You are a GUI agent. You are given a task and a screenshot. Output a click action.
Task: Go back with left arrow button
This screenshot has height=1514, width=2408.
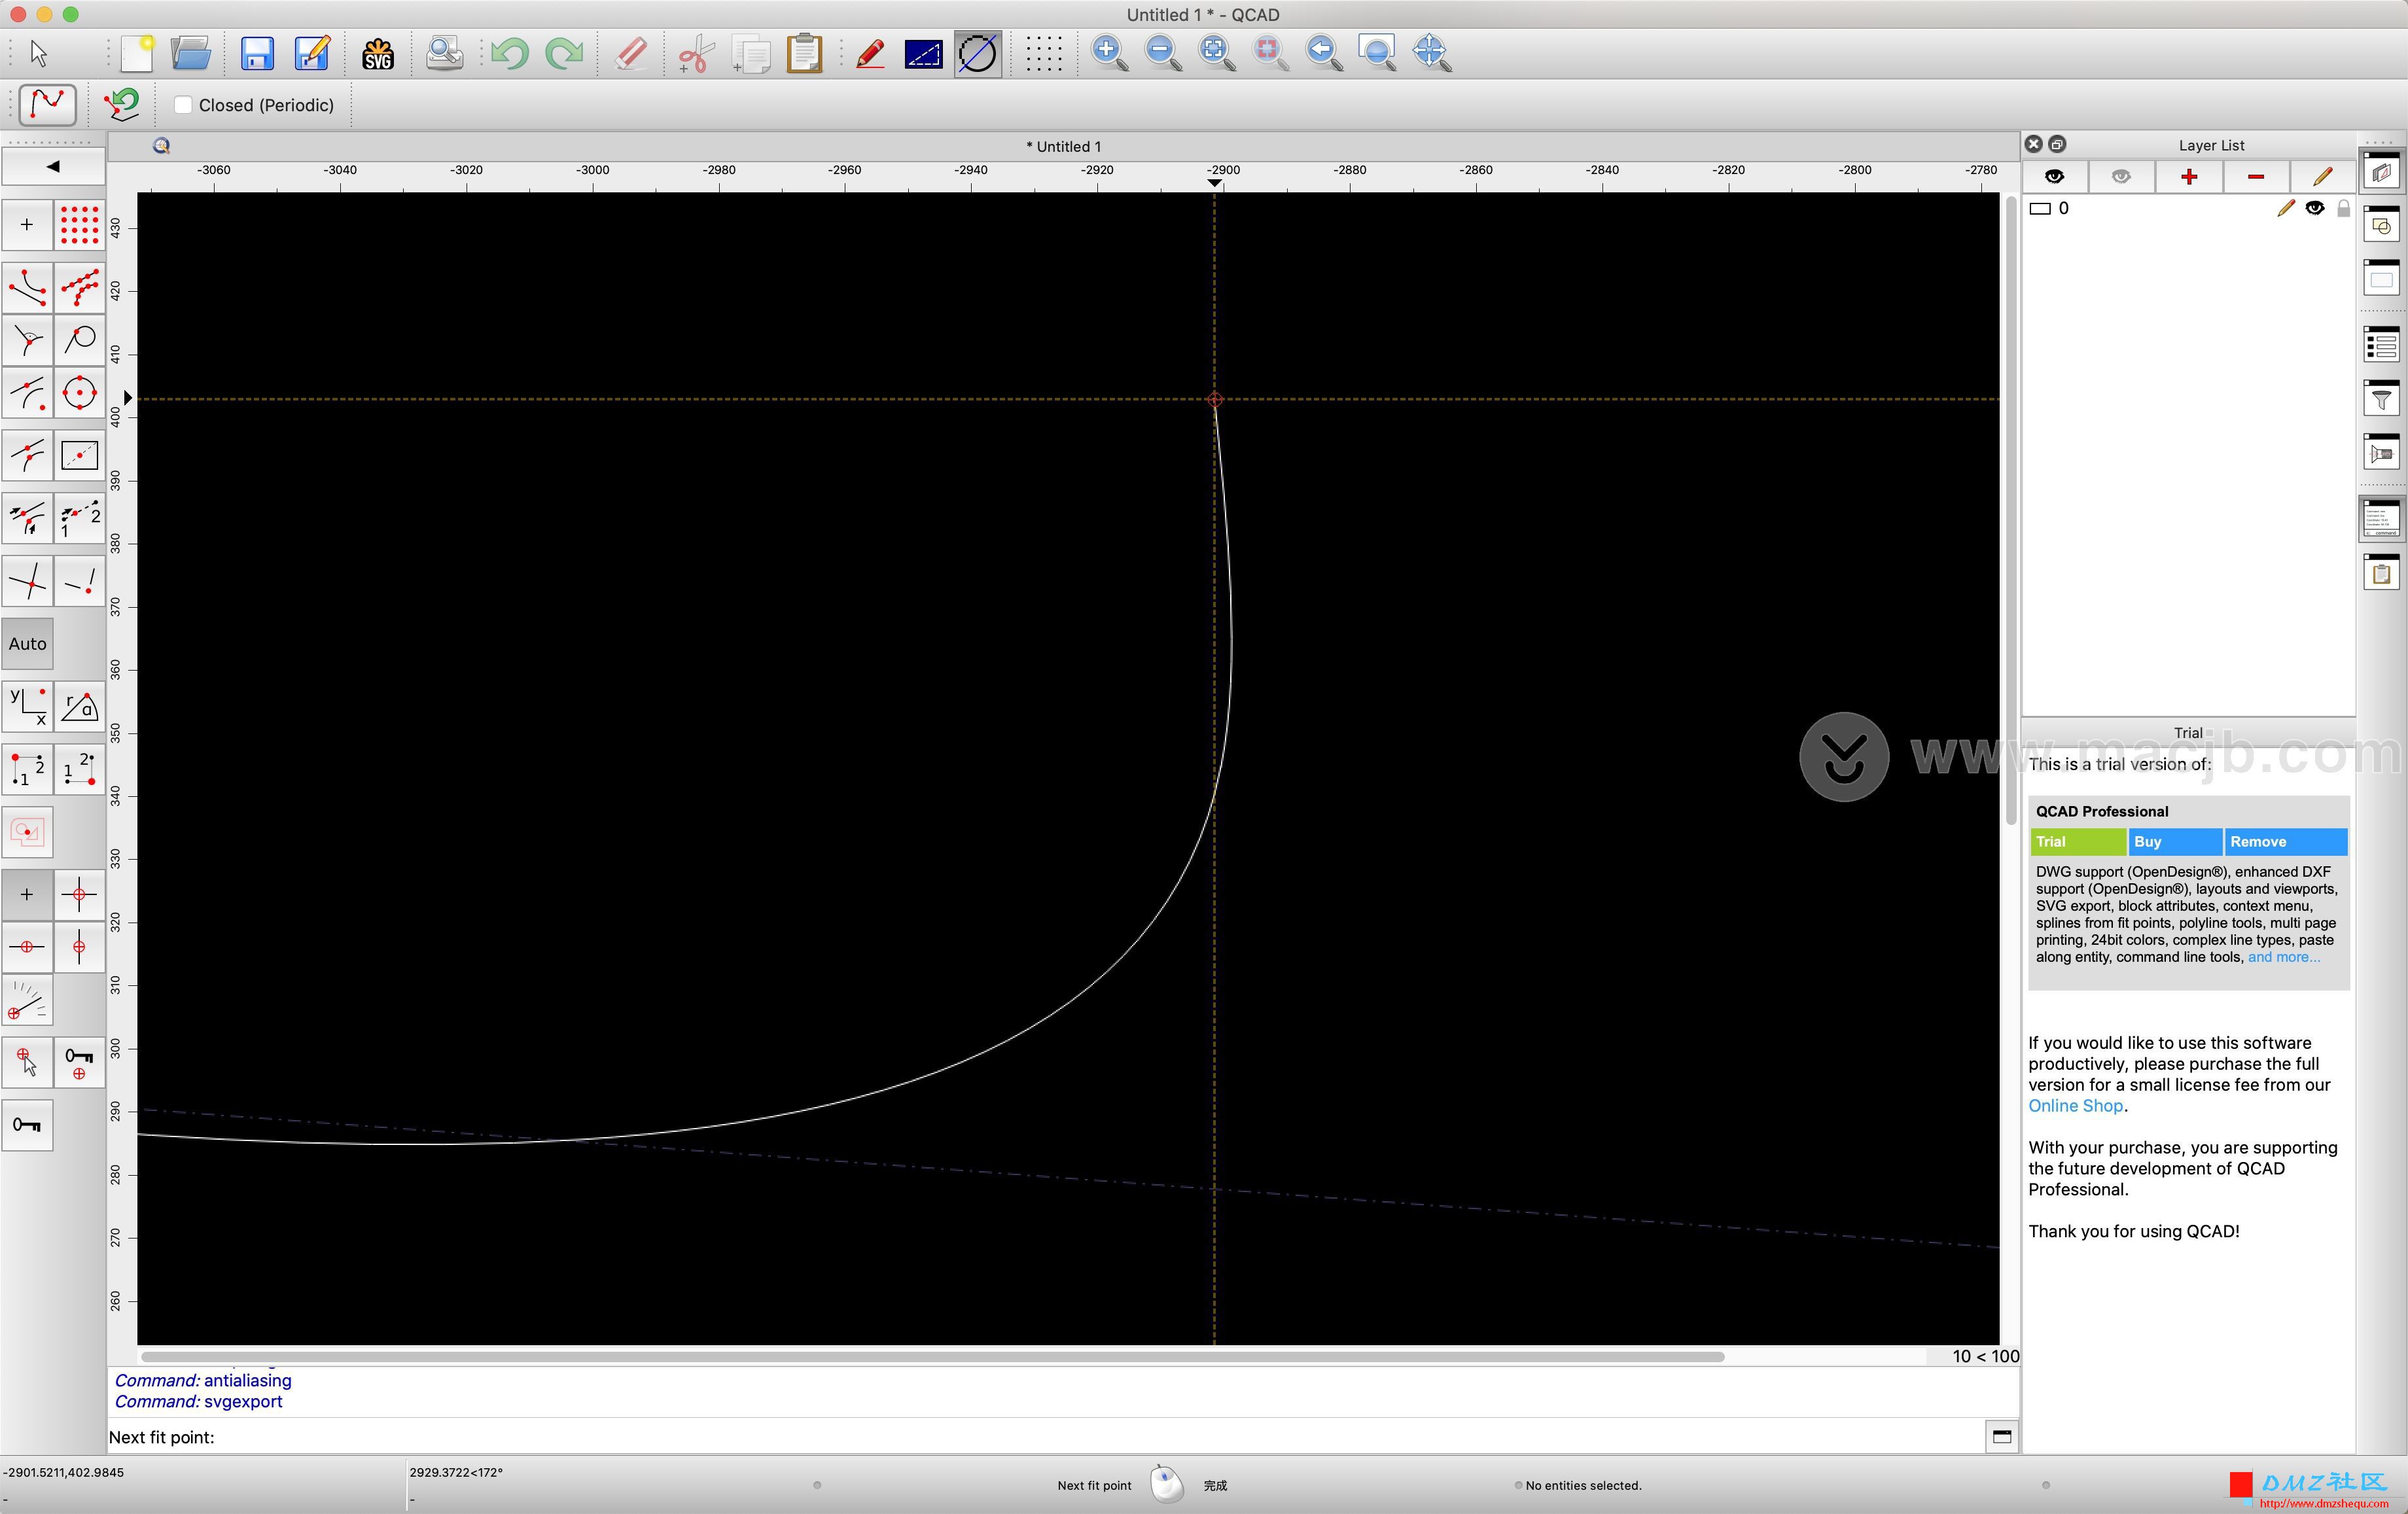pyautogui.click(x=53, y=166)
